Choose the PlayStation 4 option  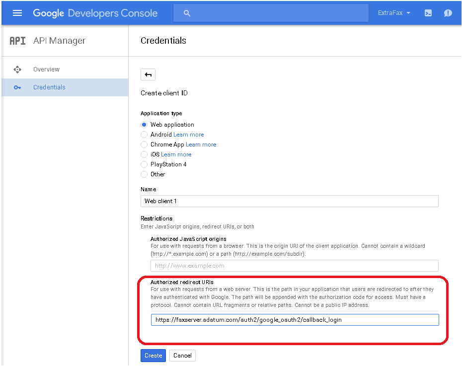coord(144,164)
